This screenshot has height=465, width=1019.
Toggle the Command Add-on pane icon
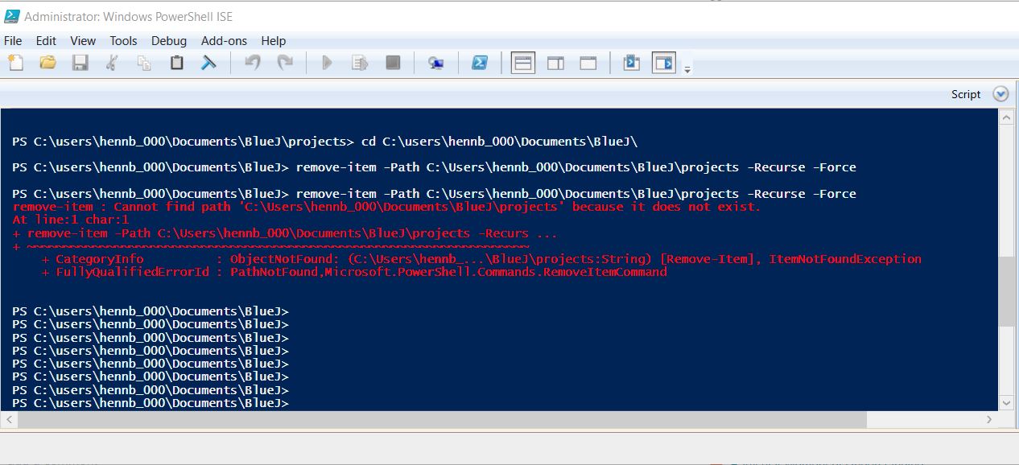click(x=664, y=63)
